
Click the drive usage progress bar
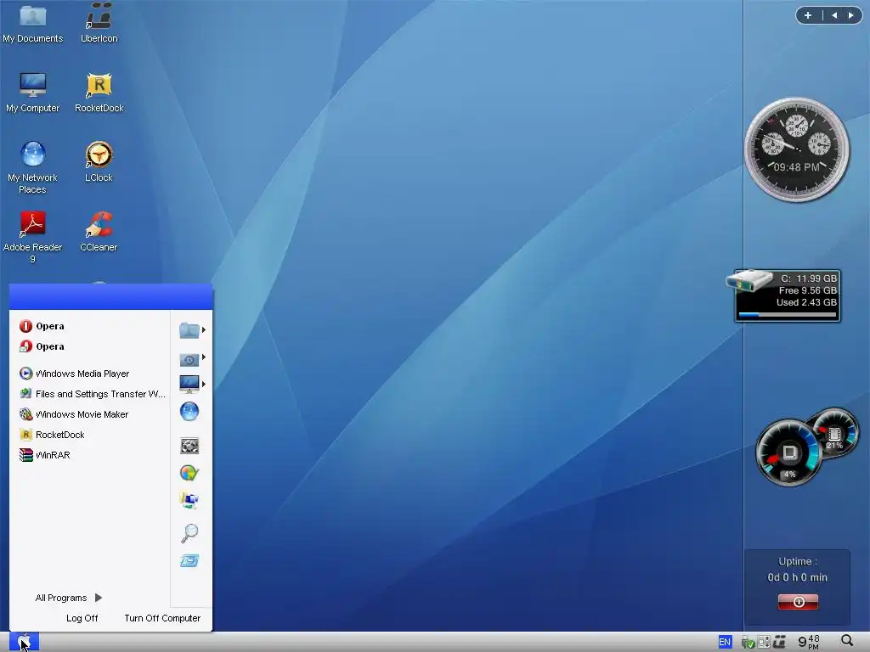(788, 315)
